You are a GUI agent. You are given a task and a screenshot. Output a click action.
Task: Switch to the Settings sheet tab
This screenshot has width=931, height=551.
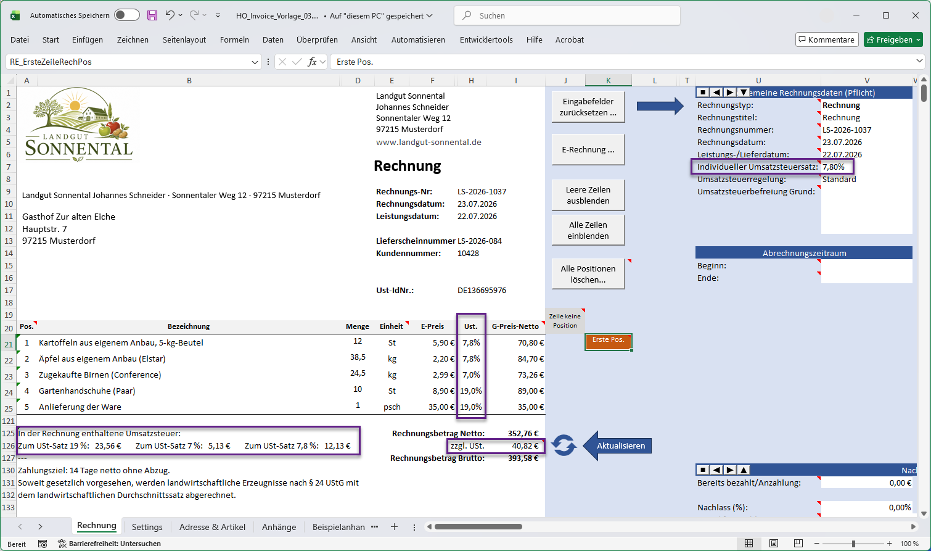[x=147, y=527]
